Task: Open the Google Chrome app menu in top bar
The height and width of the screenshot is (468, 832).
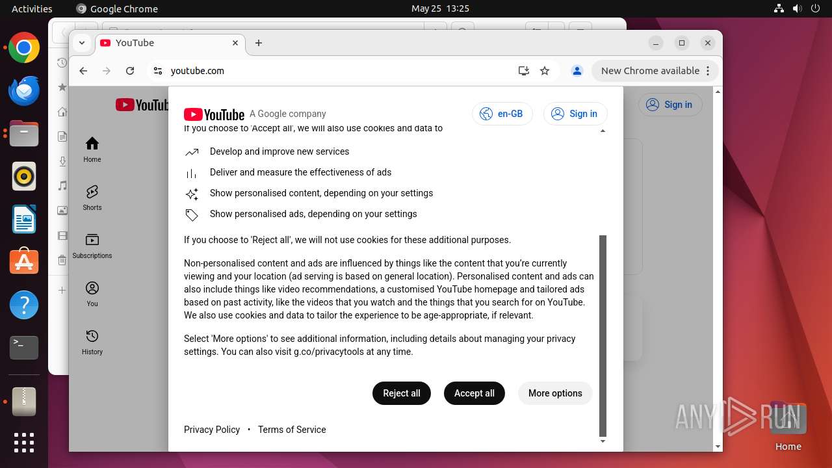Action: 117,8
